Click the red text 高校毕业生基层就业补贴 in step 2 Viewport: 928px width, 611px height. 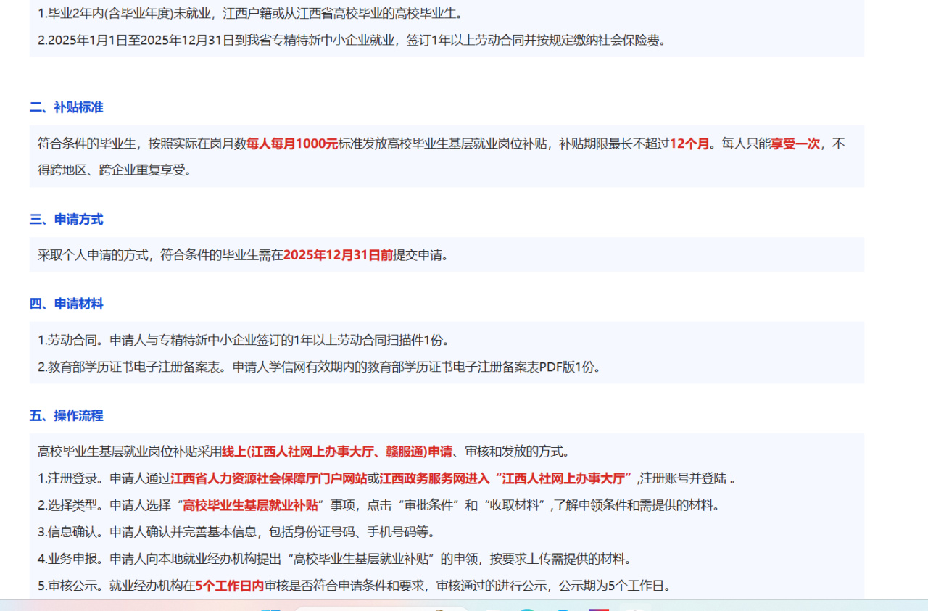(x=250, y=505)
